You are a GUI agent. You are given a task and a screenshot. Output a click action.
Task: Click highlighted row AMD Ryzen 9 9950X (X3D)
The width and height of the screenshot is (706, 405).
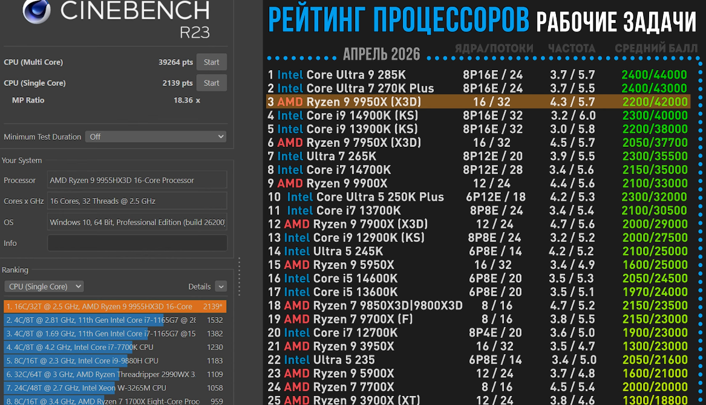pyautogui.click(x=478, y=102)
